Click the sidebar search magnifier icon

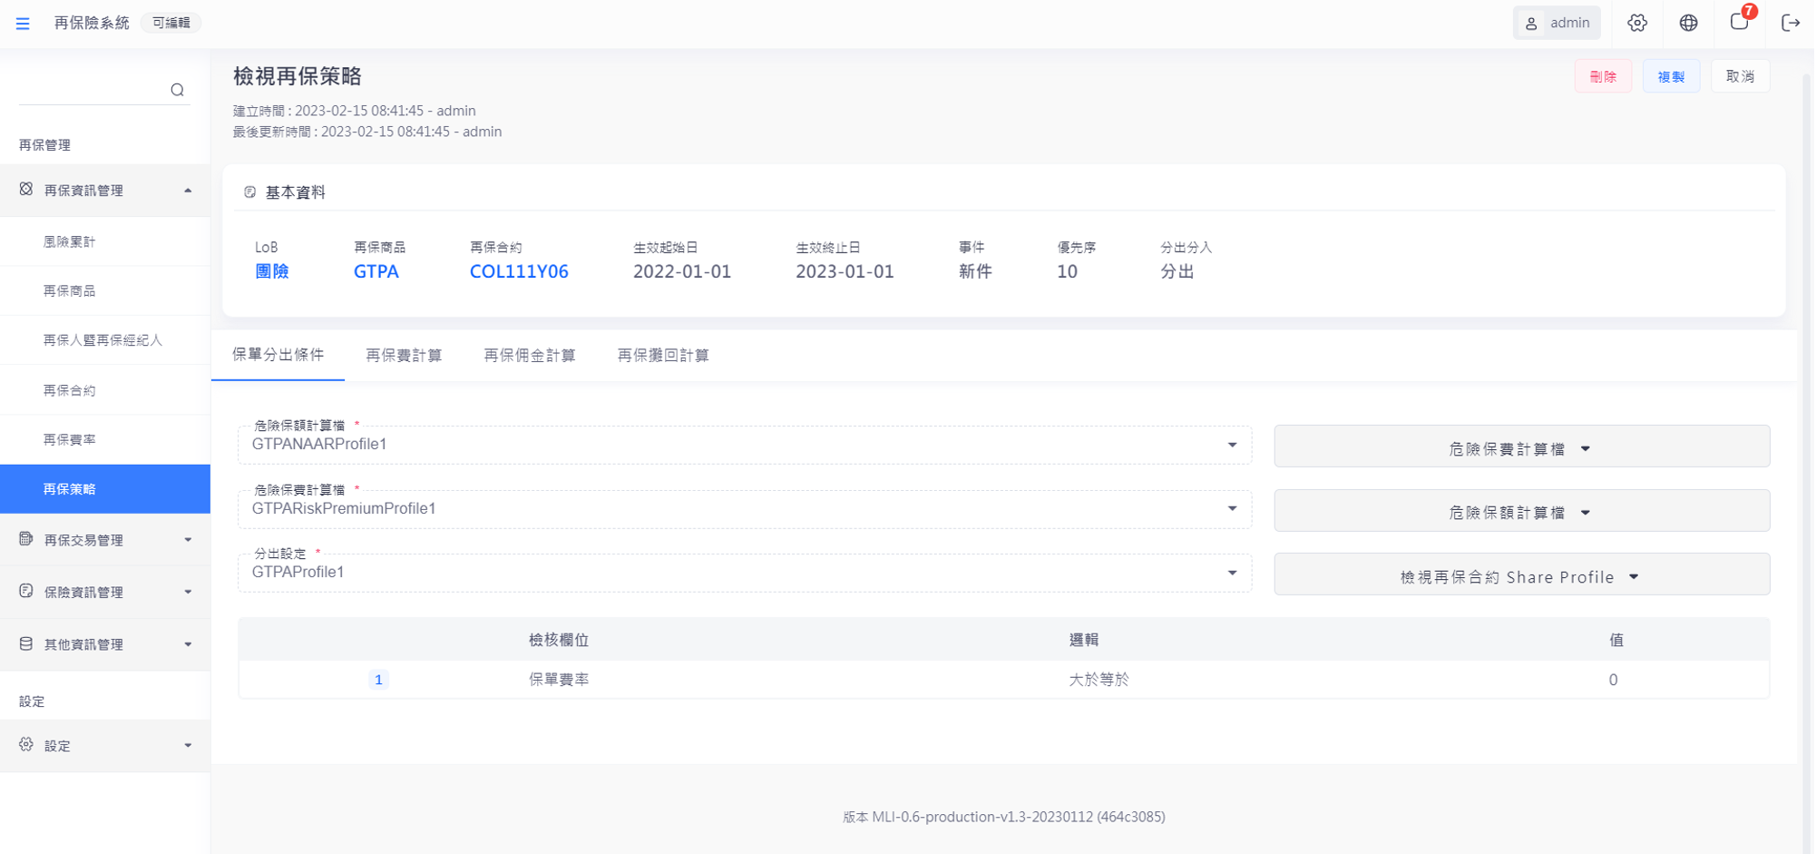point(177,90)
